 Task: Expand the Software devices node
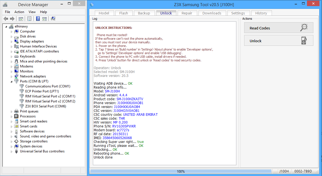[11, 132]
